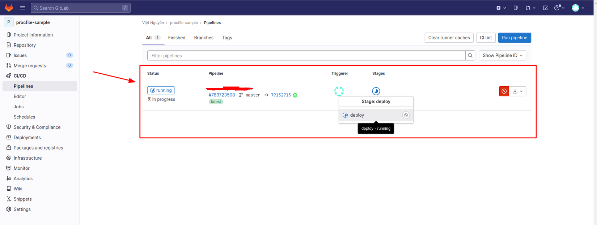The image size is (597, 225).
Task: Open procfile-sample project in sidebar
Action: tap(33, 22)
